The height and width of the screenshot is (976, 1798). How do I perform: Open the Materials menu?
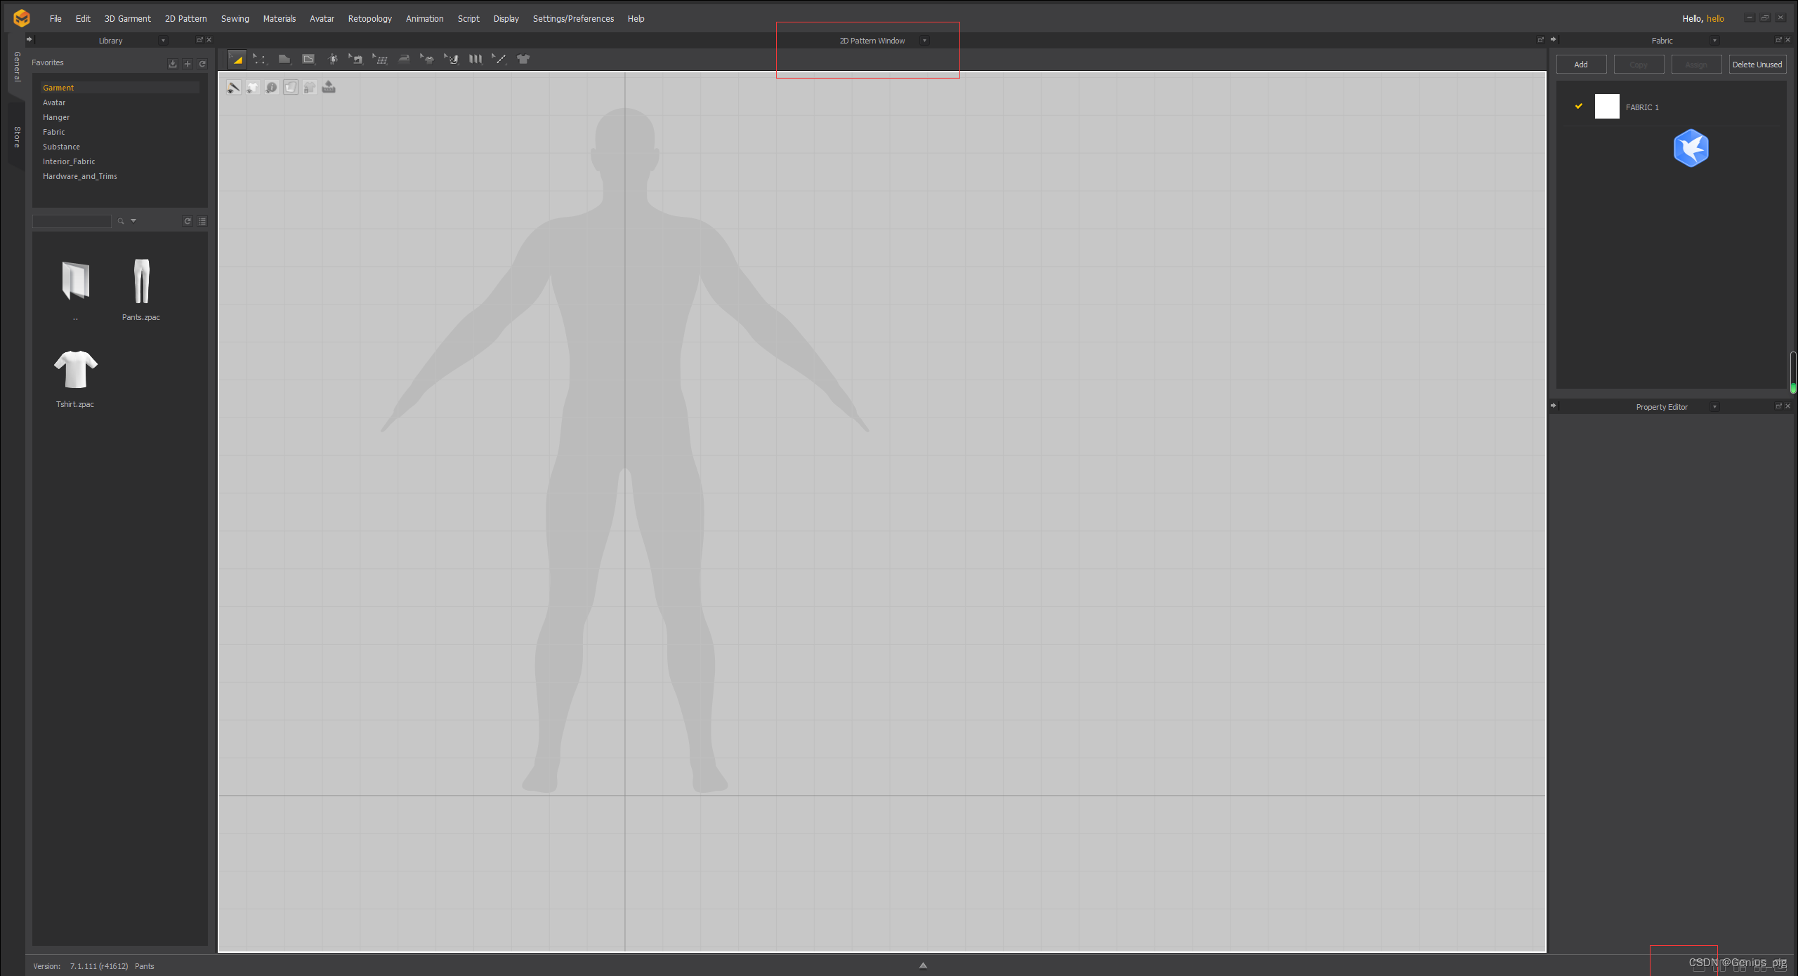(280, 19)
